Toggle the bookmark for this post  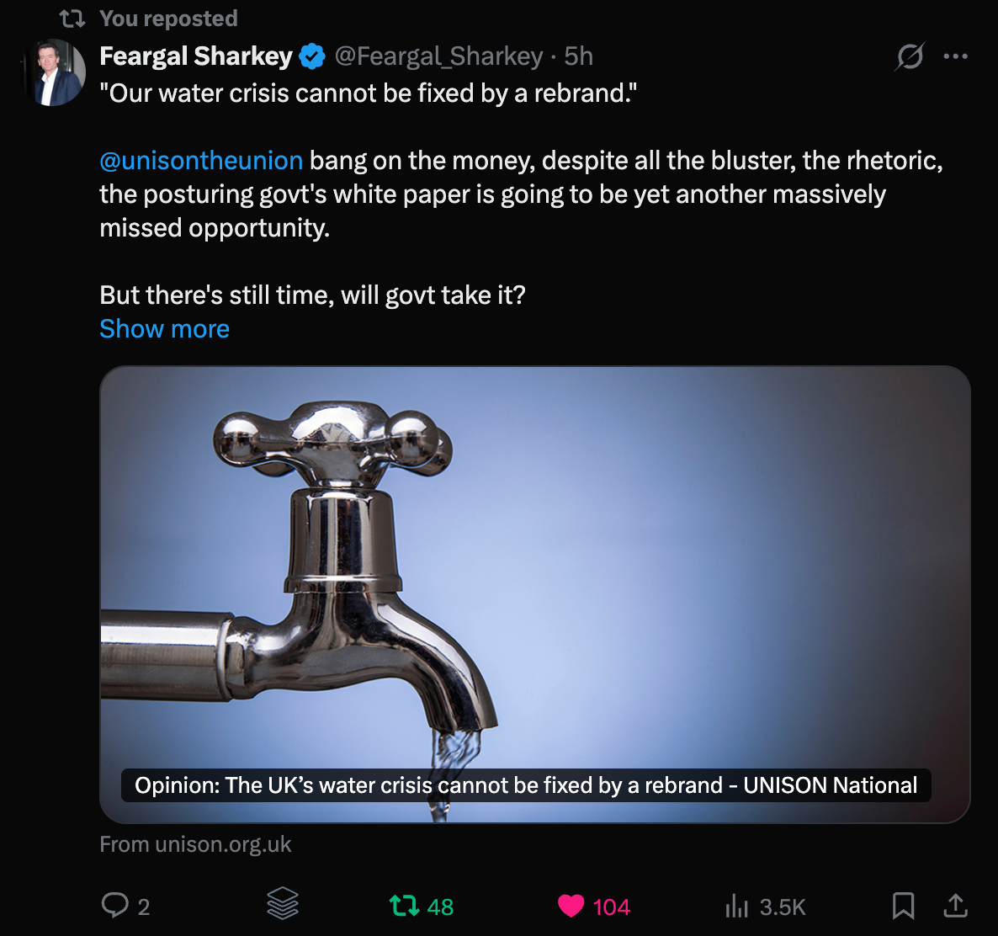(903, 906)
